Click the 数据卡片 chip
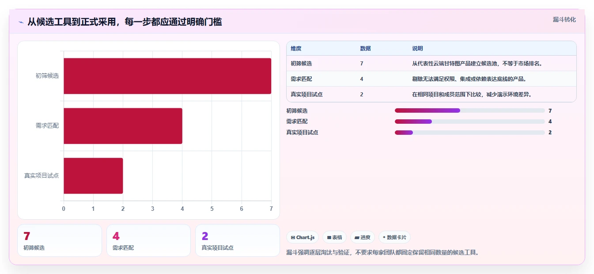This screenshot has height=274, width=594. (x=394, y=237)
